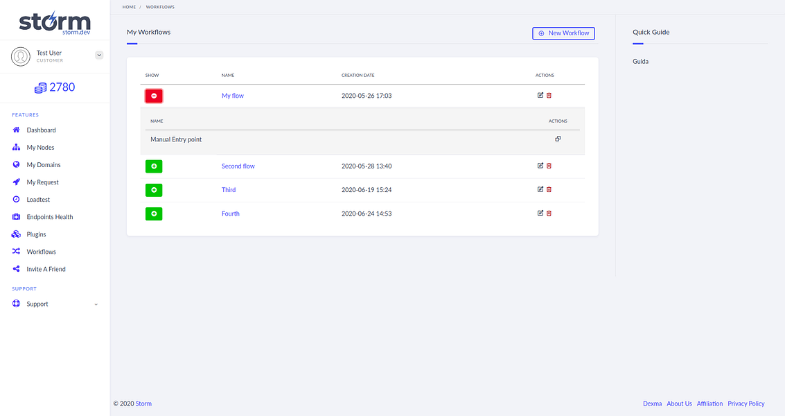Open the Fourth workflow link
The image size is (785, 416).
[231, 214]
